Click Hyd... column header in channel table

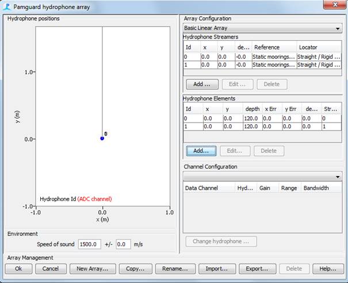coord(246,188)
